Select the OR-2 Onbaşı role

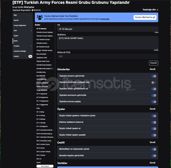tap(41, 155)
